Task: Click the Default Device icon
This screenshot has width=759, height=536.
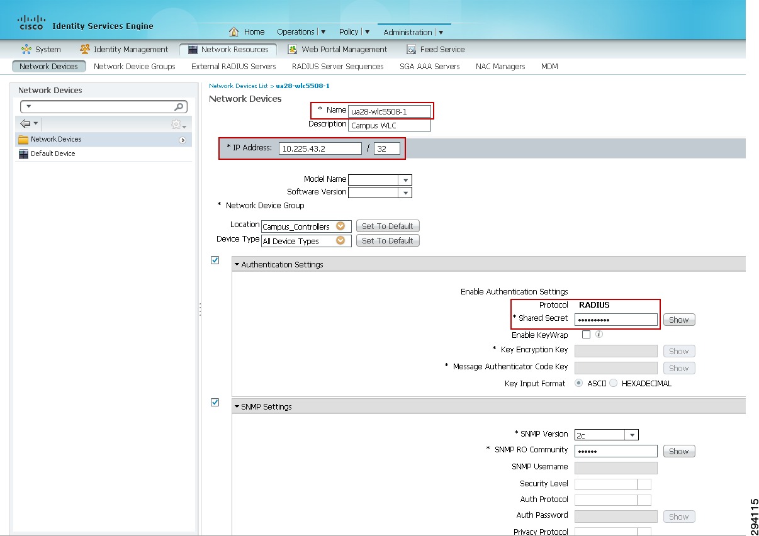Action: (23, 154)
